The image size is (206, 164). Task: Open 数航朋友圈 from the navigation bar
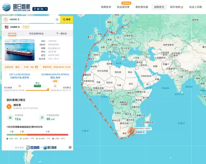(x=142, y=7)
